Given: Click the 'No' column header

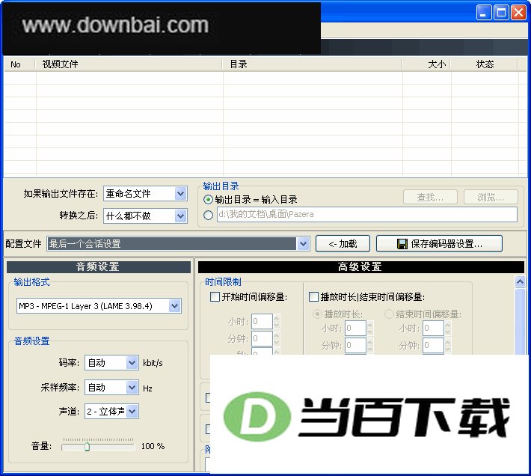Looking at the screenshot, I should 19,64.
